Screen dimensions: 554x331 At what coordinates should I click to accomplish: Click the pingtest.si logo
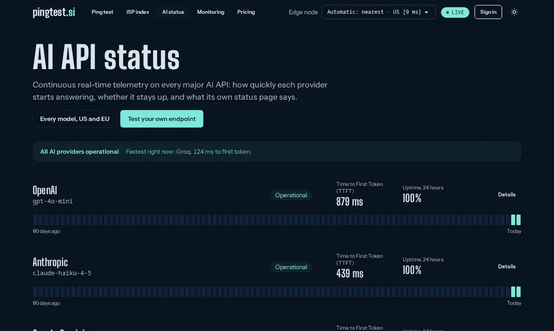pos(54,12)
